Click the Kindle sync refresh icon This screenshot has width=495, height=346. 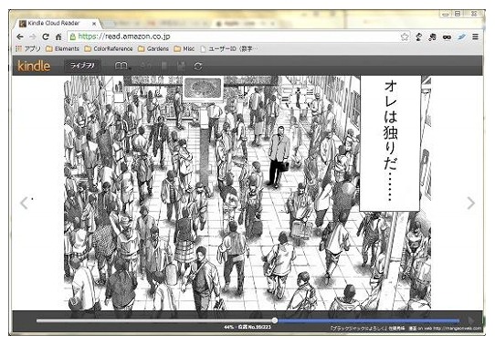click(x=198, y=67)
